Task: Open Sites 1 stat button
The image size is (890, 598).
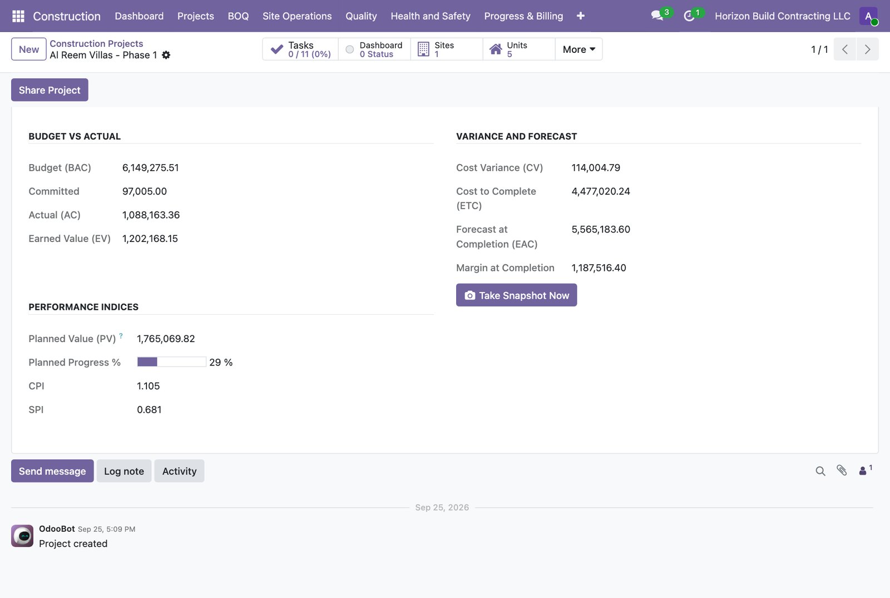Action: [447, 49]
